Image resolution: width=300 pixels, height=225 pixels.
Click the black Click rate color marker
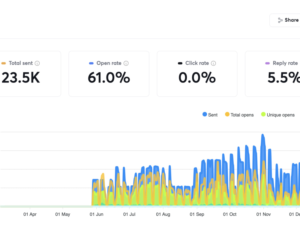coord(180,63)
